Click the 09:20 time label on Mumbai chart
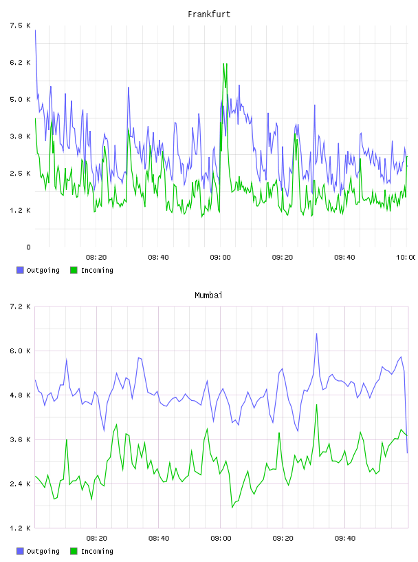418x562 pixels. [283, 539]
